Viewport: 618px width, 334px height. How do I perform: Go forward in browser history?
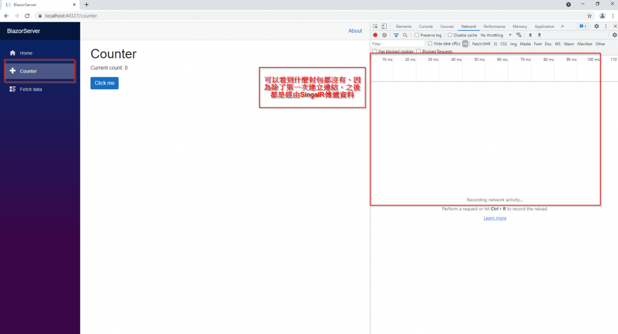[x=16, y=16]
